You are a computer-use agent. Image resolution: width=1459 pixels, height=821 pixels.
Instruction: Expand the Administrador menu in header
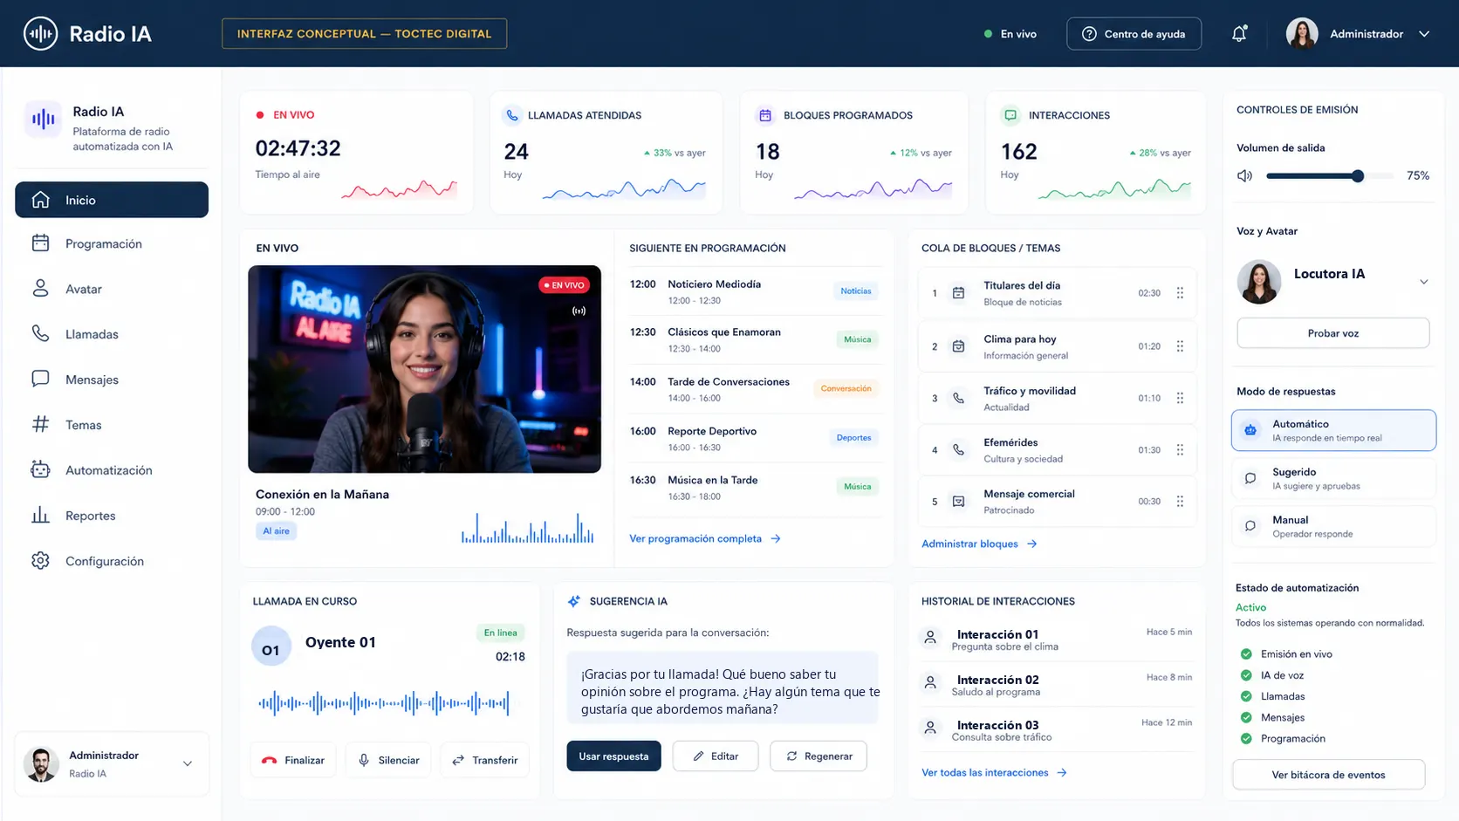pyautogui.click(x=1424, y=34)
